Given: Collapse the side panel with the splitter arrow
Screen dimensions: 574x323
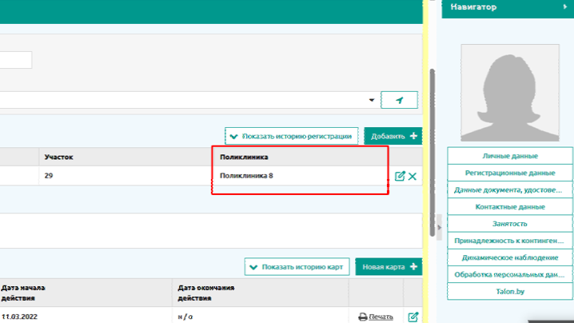Looking at the screenshot, I should coord(440,228).
